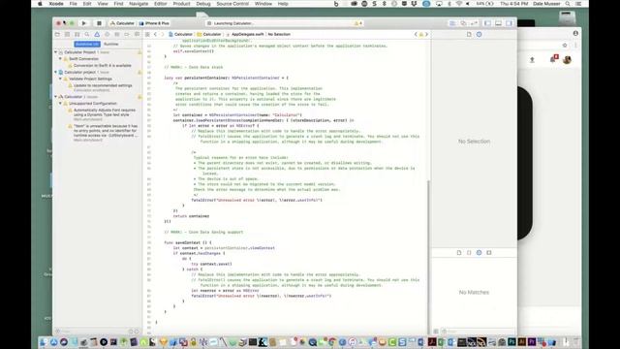Show the Version editor
Screen dimensions: 620x349
(x=474, y=23)
